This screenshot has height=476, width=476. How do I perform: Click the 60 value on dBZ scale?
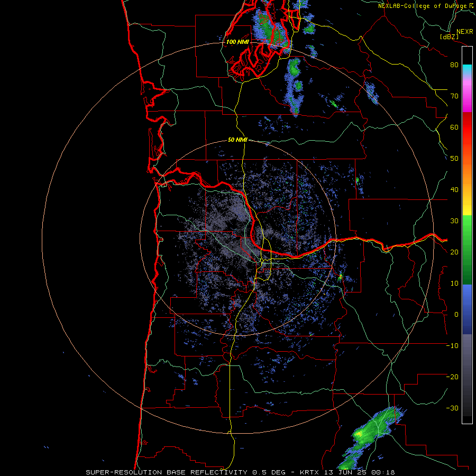[454, 127]
